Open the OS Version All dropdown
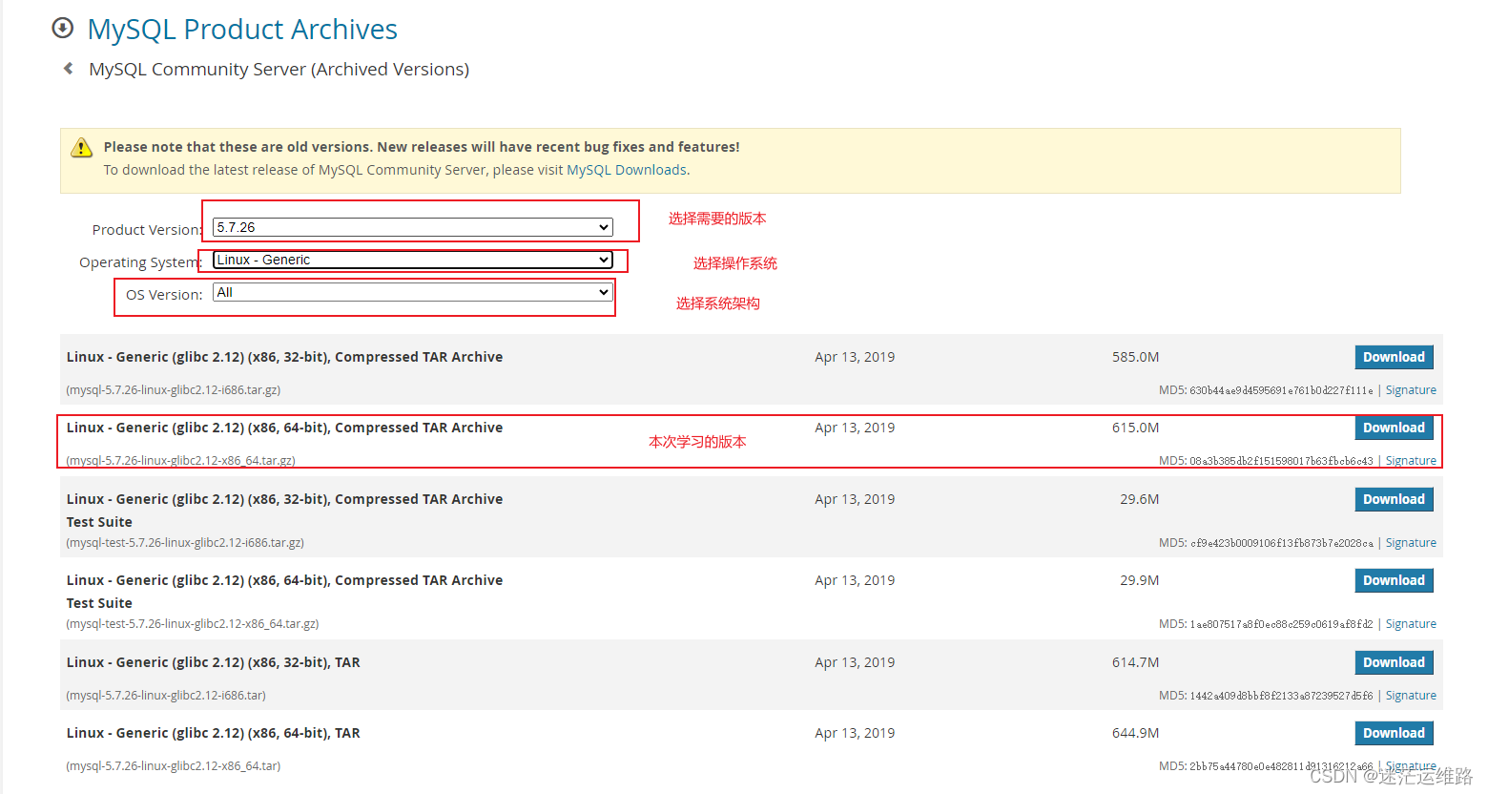 pos(412,292)
